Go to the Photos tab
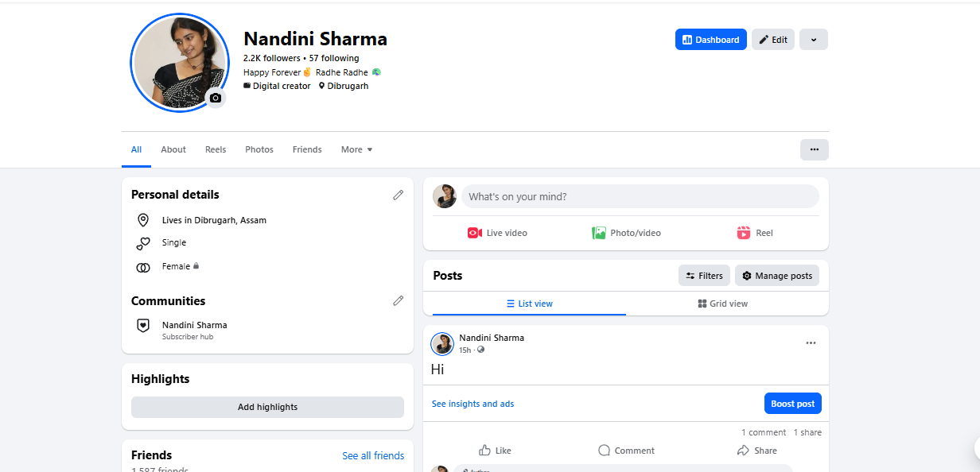980x472 pixels. (259, 149)
